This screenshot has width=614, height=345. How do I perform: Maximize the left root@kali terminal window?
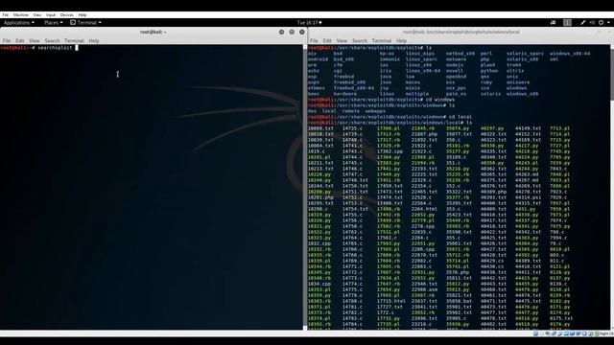click(x=292, y=32)
